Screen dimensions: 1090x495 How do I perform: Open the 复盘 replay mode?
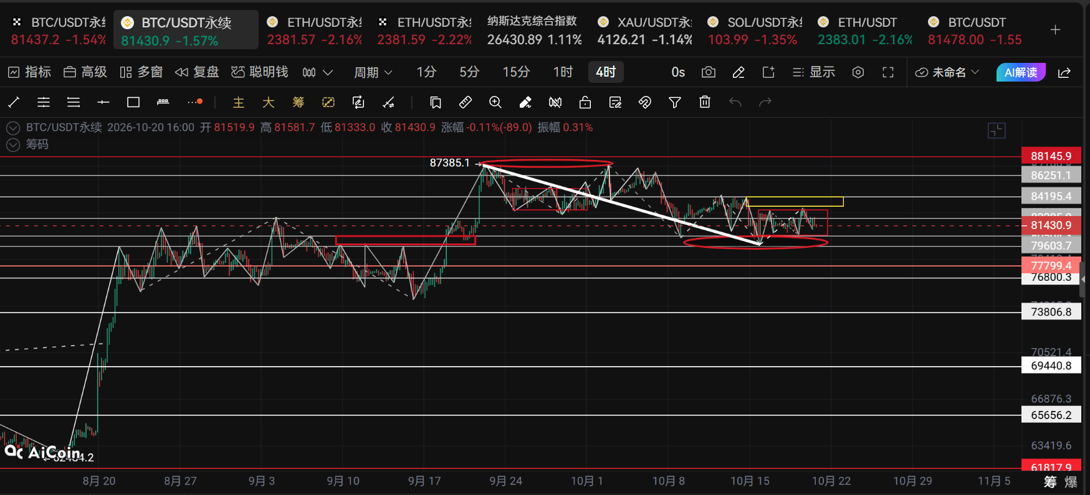point(198,72)
